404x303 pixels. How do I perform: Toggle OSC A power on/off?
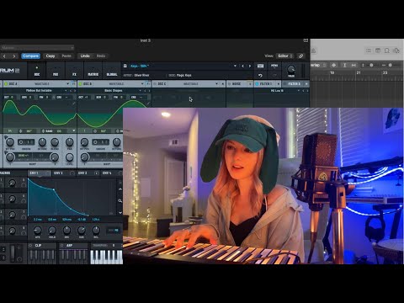coord(6,84)
